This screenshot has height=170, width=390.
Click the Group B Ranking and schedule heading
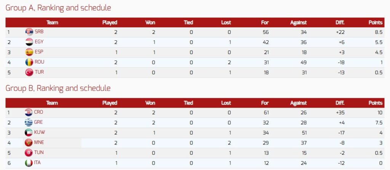coord(58,88)
